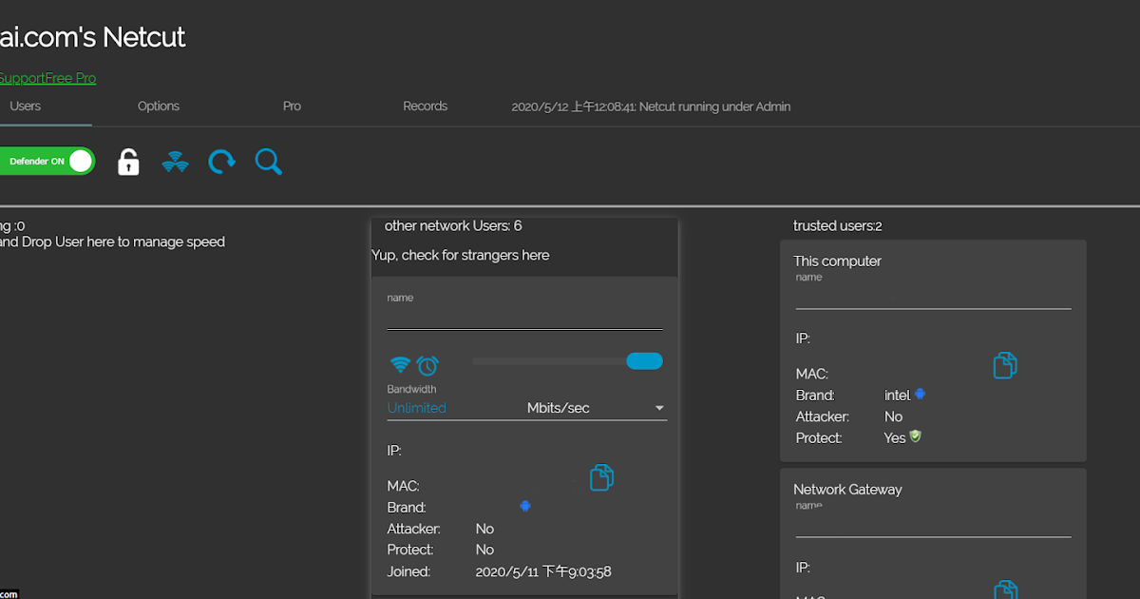
Task: Click the name field under This computer
Action: pos(933,298)
